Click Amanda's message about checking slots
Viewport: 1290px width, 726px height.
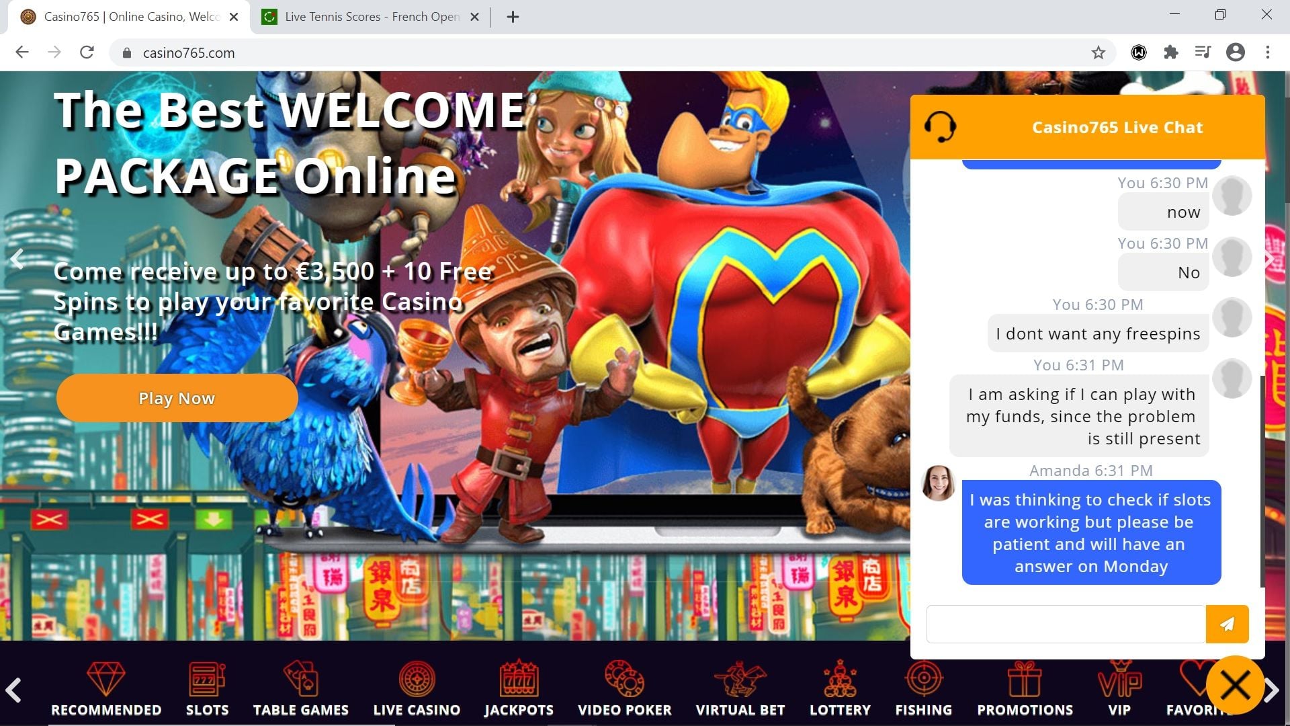point(1091,532)
